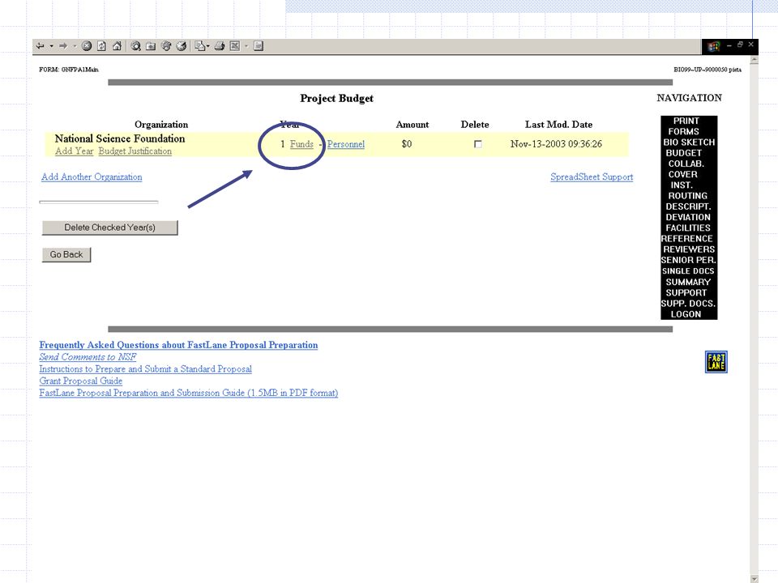Click the $0 amount value
Screen dimensions: 778x583
407,144
